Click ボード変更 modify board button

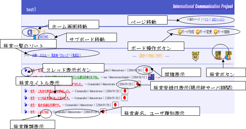coord(204,32)
